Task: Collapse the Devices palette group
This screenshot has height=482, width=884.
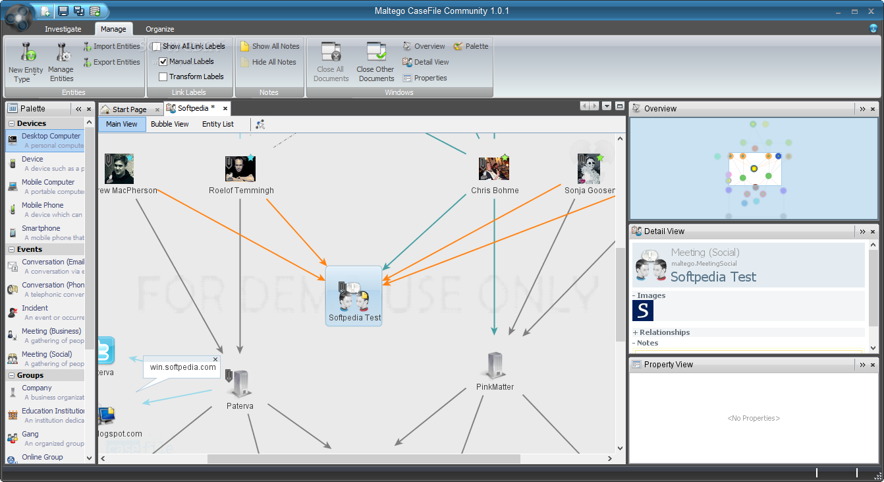Action: 11,124
